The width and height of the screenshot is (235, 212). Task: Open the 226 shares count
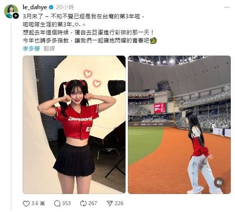119,204
